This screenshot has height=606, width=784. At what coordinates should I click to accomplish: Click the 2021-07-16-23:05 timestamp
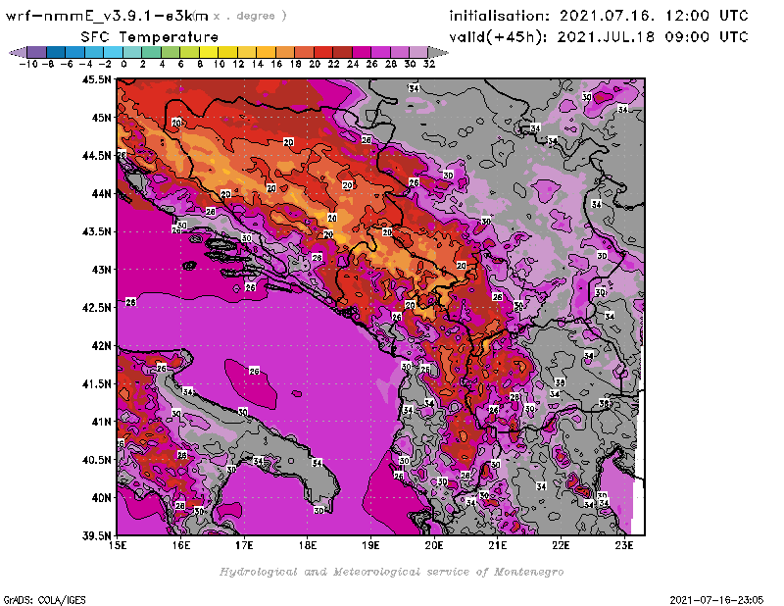pos(716,600)
